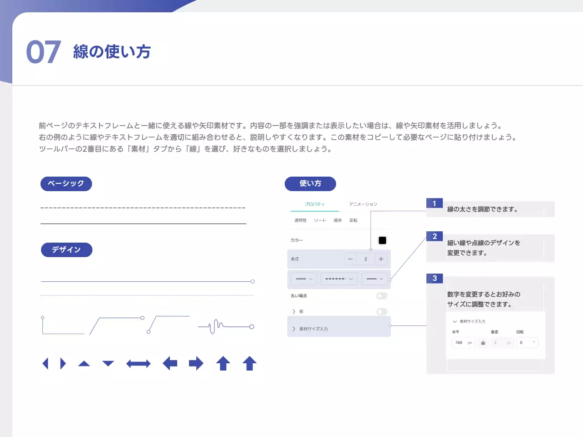Click the plus button to increase 太さ
Viewport: 583px width, 437px height.
coord(381,259)
